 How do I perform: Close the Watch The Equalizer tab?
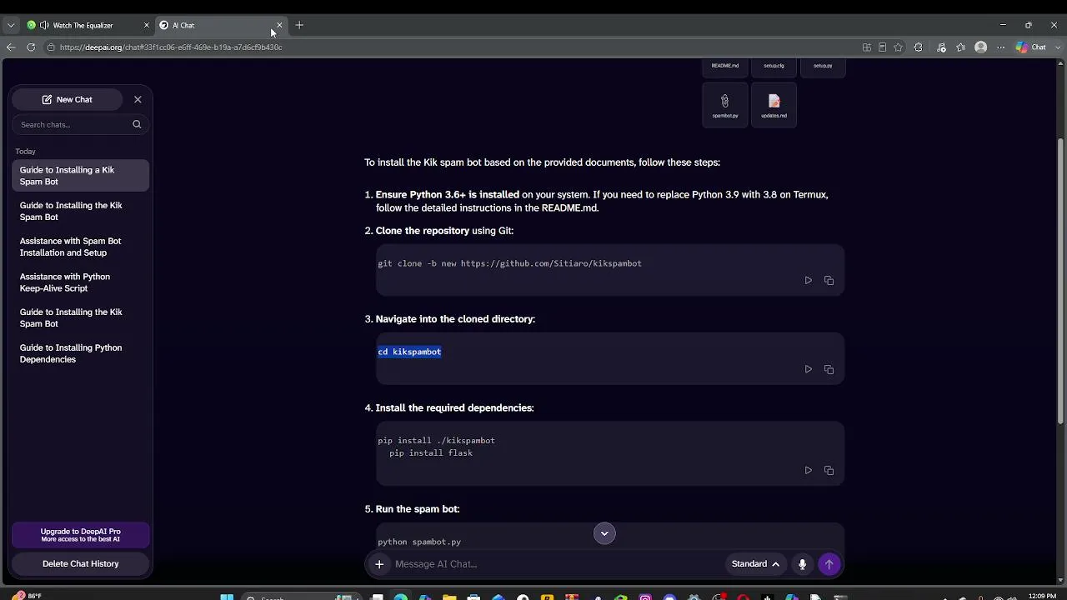pyautogui.click(x=147, y=25)
